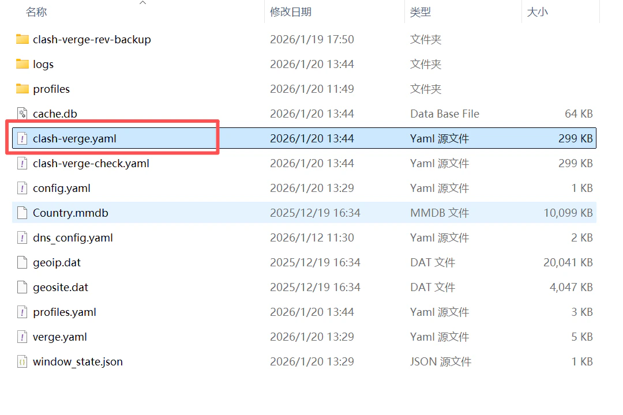The height and width of the screenshot is (415, 623).
Task: Click the 5 KB size cell
Action: (582, 337)
